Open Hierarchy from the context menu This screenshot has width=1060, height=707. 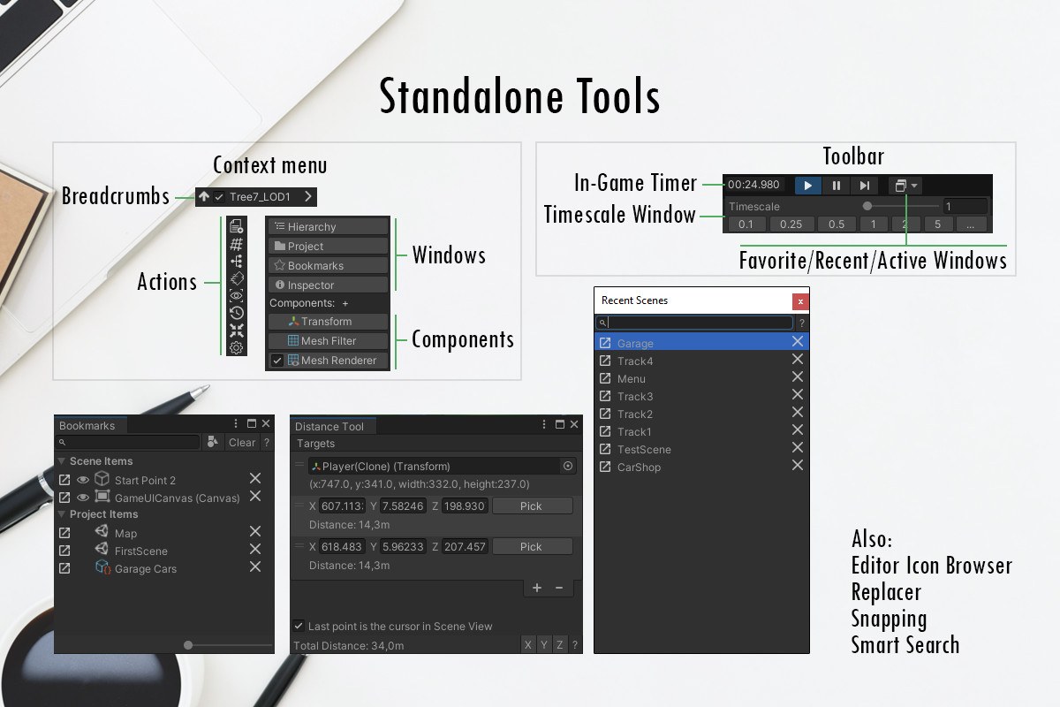pyautogui.click(x=328, y=227)
